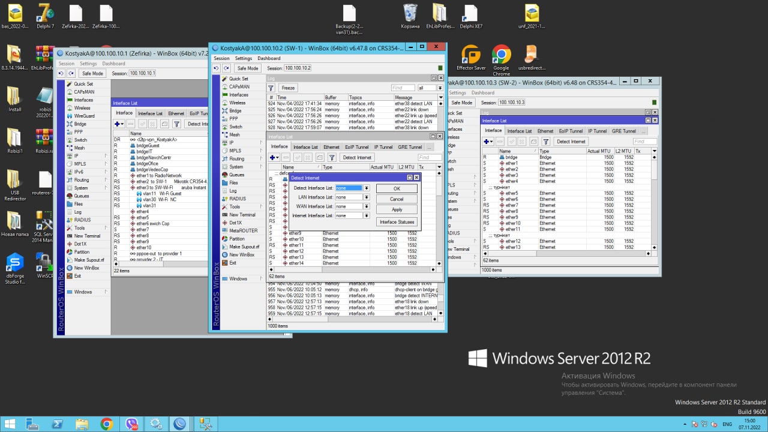Image resolution: width=768 pixels, height=432 pixels.
Task: Open Internet Interface List dropdown
Action: click(x=366, y=215)
